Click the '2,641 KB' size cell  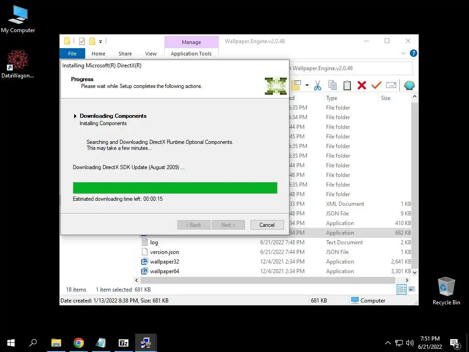click(401, 262)
